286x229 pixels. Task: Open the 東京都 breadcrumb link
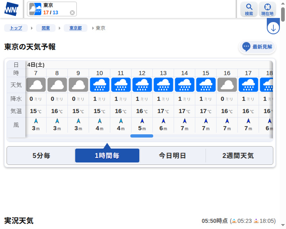click(x=75, y=28)
